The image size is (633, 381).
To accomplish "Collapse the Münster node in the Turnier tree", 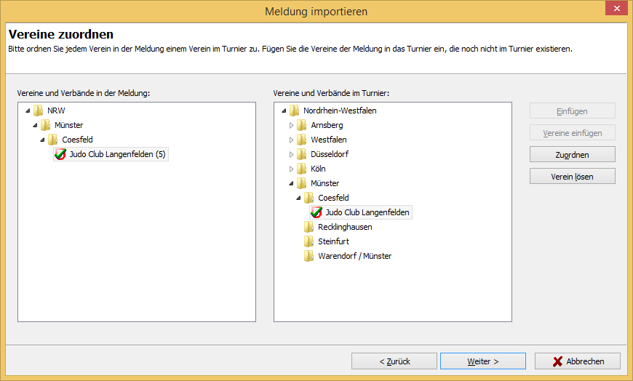I will (291, 184).
